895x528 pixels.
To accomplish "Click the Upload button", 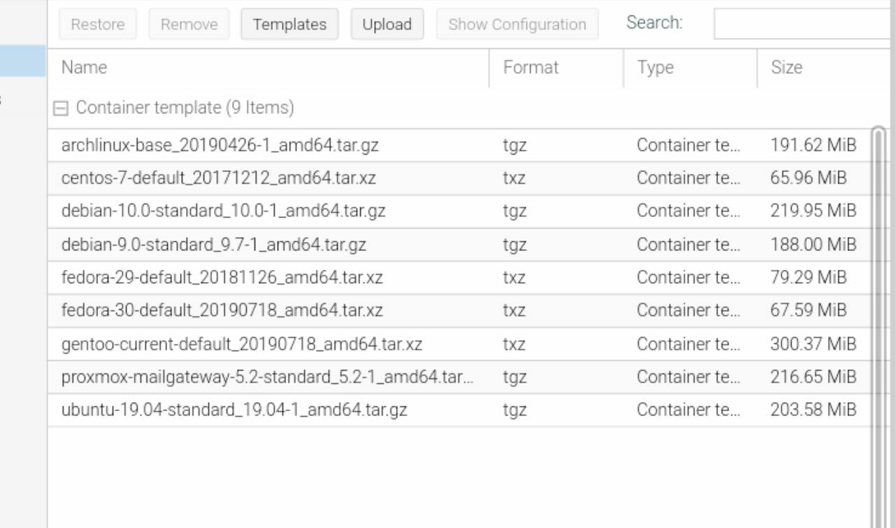I will click(387, 24).
